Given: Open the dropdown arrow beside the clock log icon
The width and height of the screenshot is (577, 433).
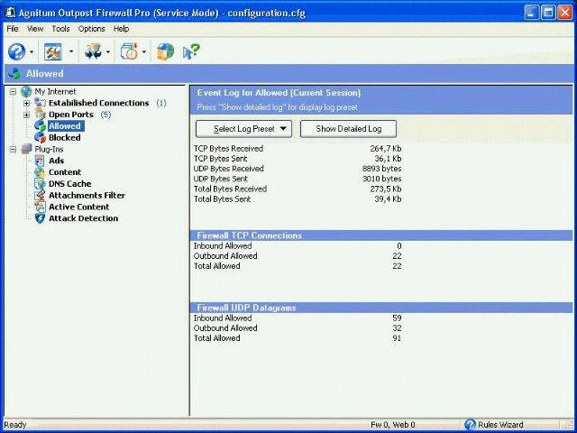Looking at the screenshot, I should (144, 52).
